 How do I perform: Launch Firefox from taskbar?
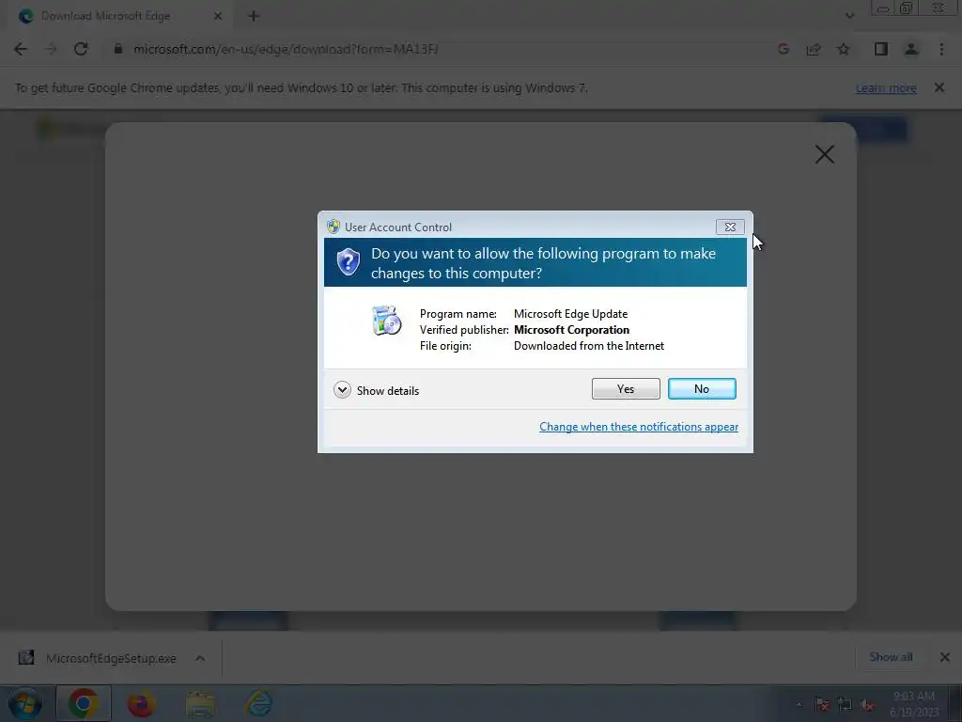point(141,703)
